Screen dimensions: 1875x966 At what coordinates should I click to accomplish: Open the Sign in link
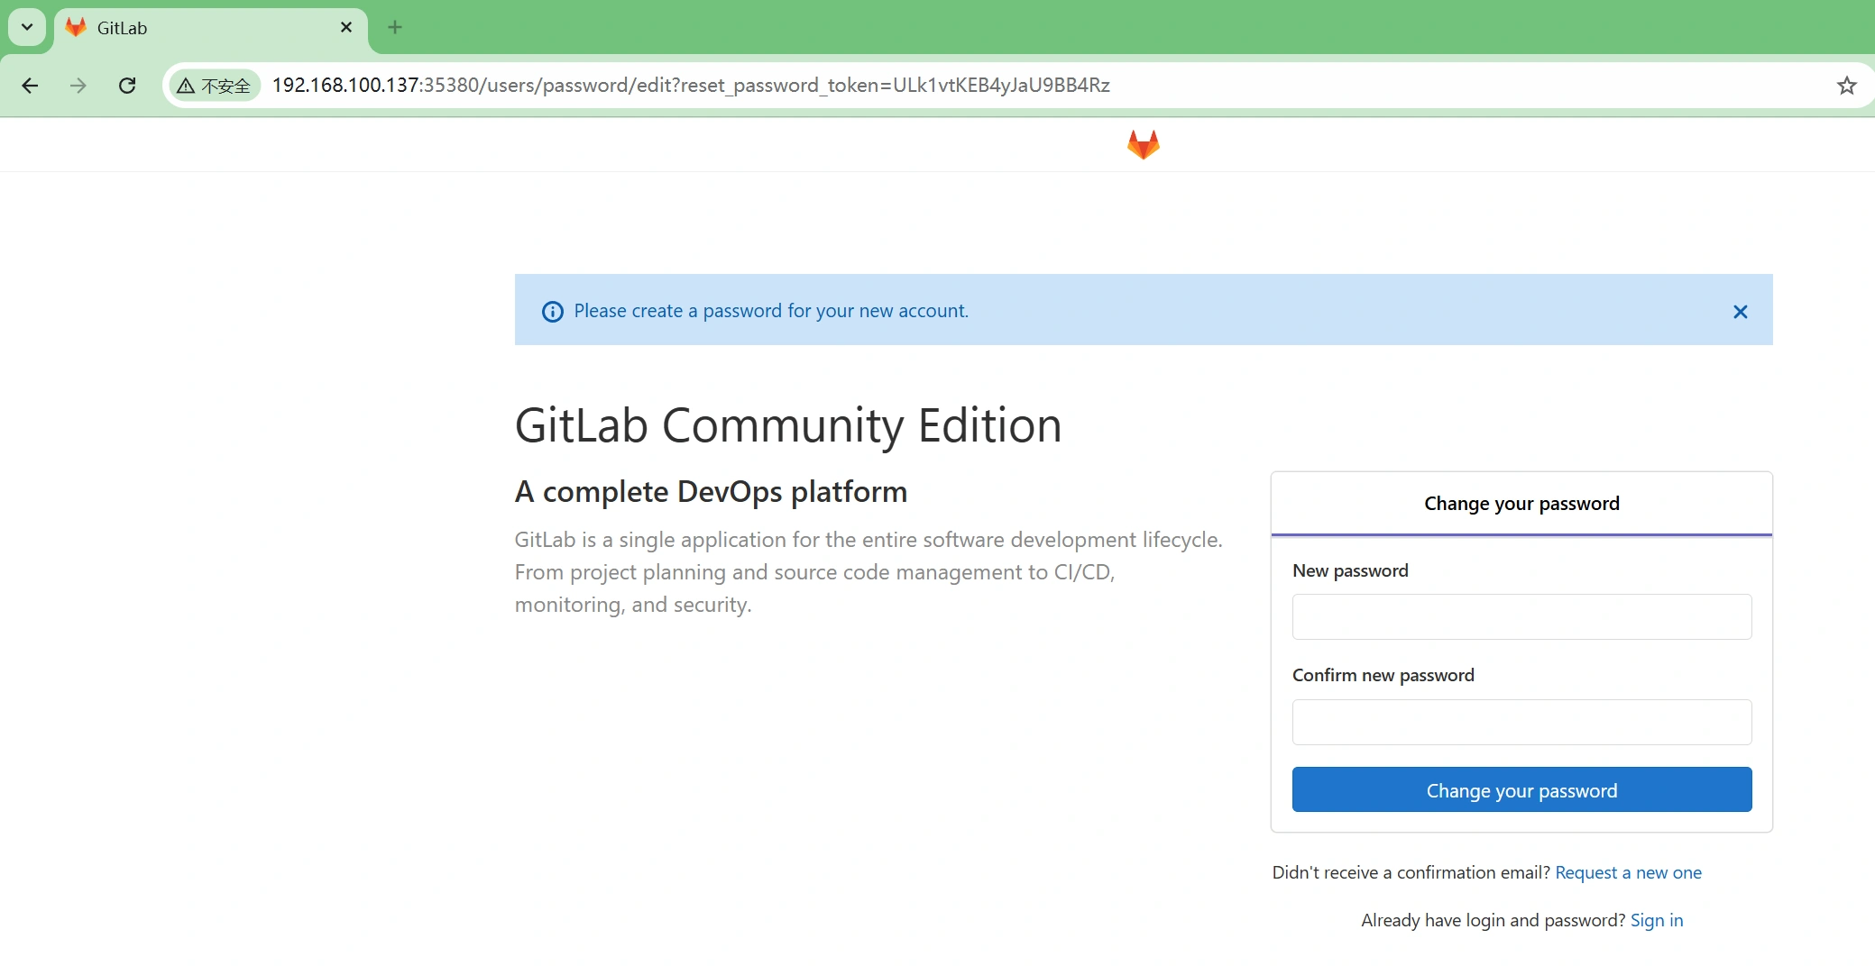point(1656,920)
